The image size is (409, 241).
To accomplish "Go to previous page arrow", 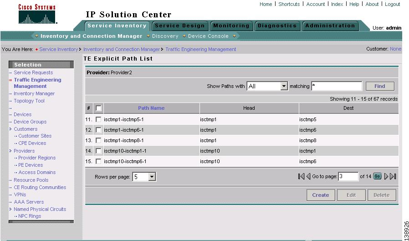I will tap(308, 177).
